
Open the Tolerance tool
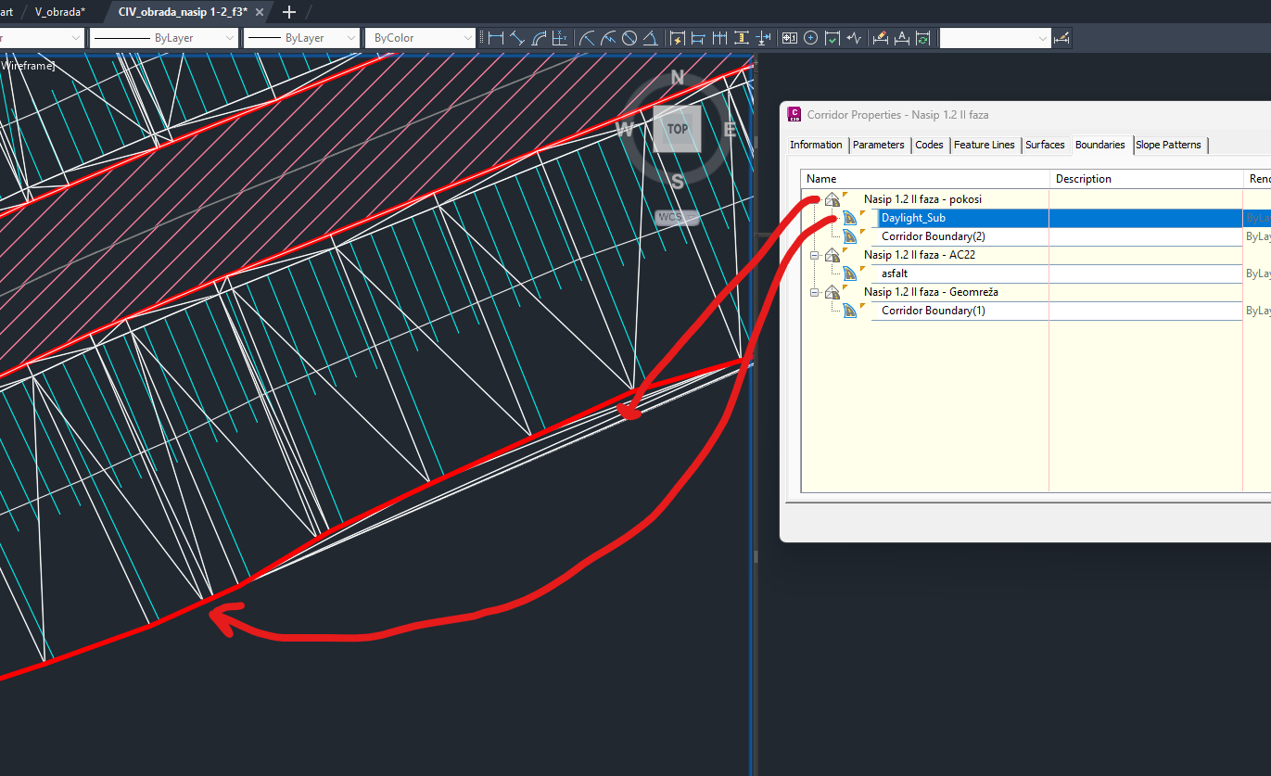coord(790,38)
